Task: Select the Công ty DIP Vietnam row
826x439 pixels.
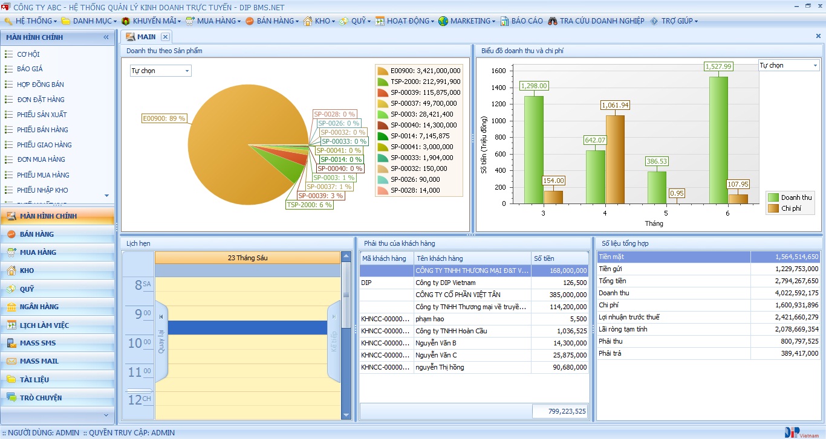Action: [x=474, y=283]
